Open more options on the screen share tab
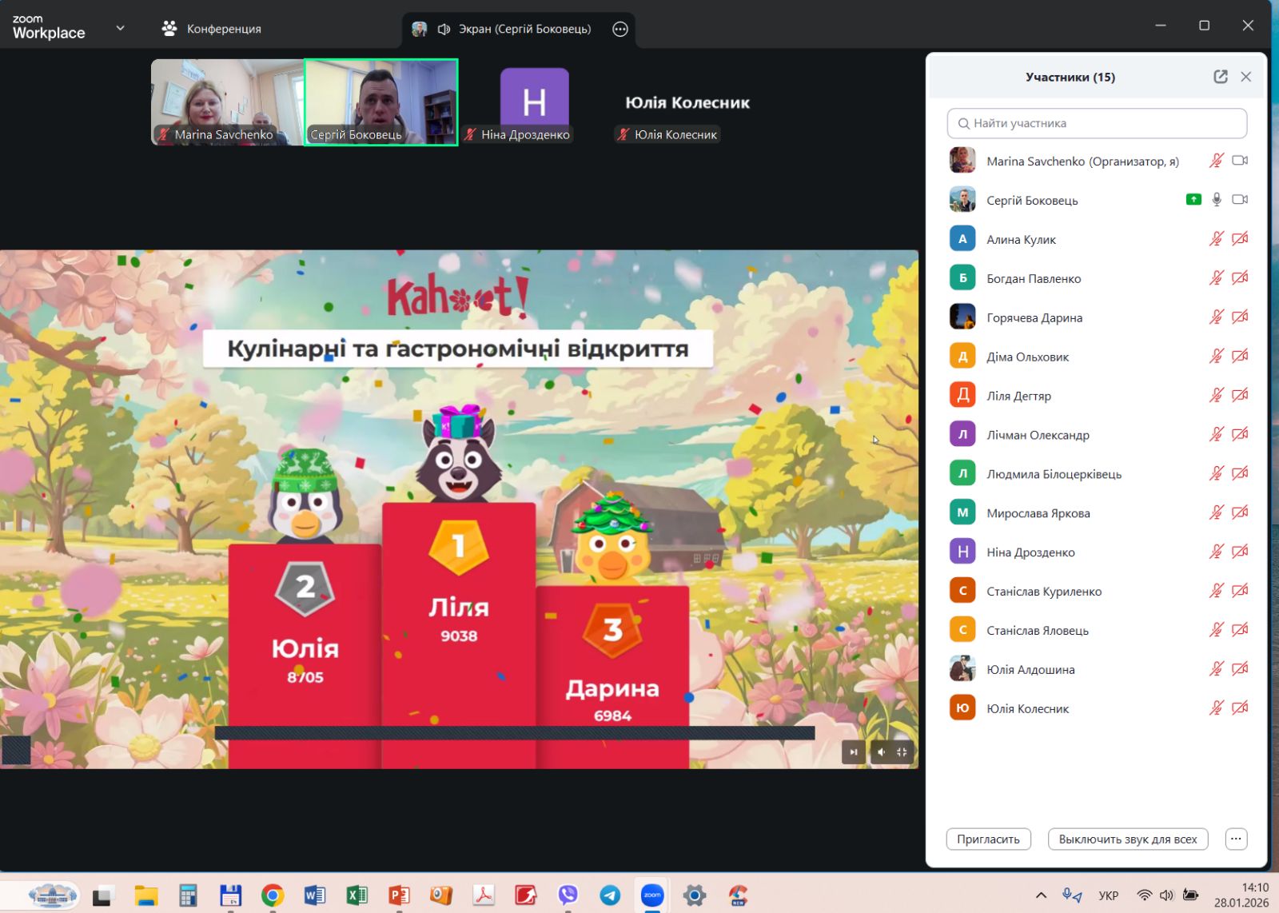Viewport: 1279px width, 913px height. [620, 29]
